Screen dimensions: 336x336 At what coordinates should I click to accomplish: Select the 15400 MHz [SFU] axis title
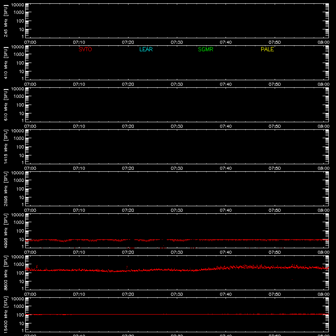[5, 315]
